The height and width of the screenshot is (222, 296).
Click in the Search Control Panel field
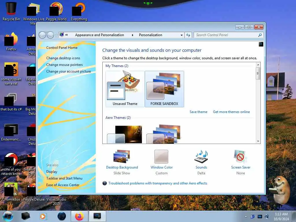tap(226, 35)
